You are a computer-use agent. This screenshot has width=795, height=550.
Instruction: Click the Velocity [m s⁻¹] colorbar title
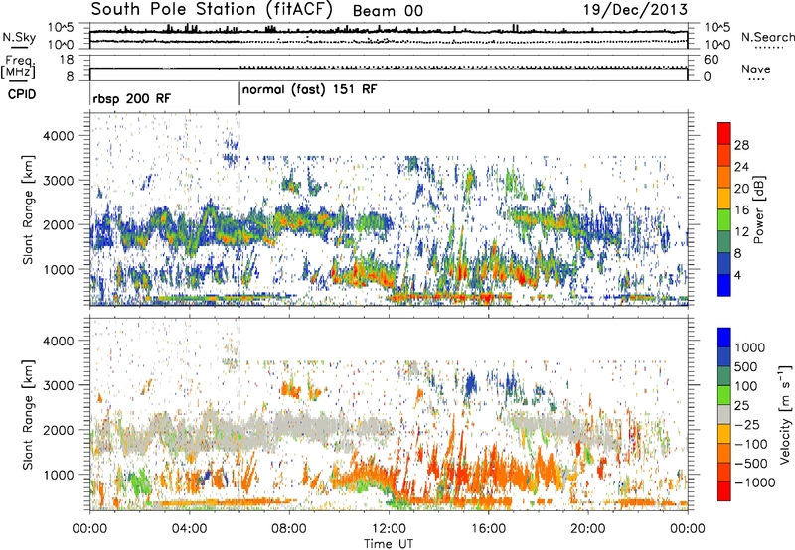tap(785, 414)
